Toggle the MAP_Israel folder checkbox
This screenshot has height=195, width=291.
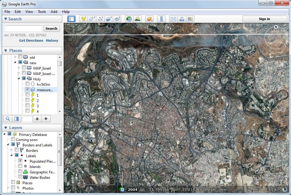[x=24, y=67]
